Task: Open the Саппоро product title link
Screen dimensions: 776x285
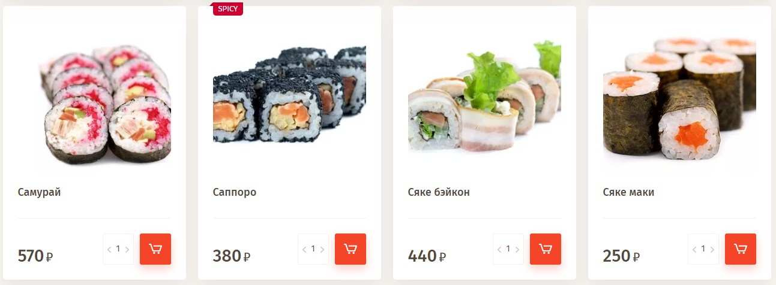Action: [235, 192]
